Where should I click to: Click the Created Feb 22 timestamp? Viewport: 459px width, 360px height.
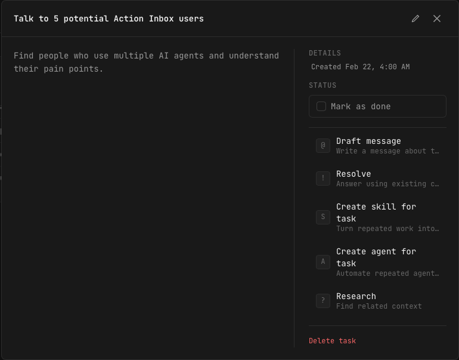(361, 67)
